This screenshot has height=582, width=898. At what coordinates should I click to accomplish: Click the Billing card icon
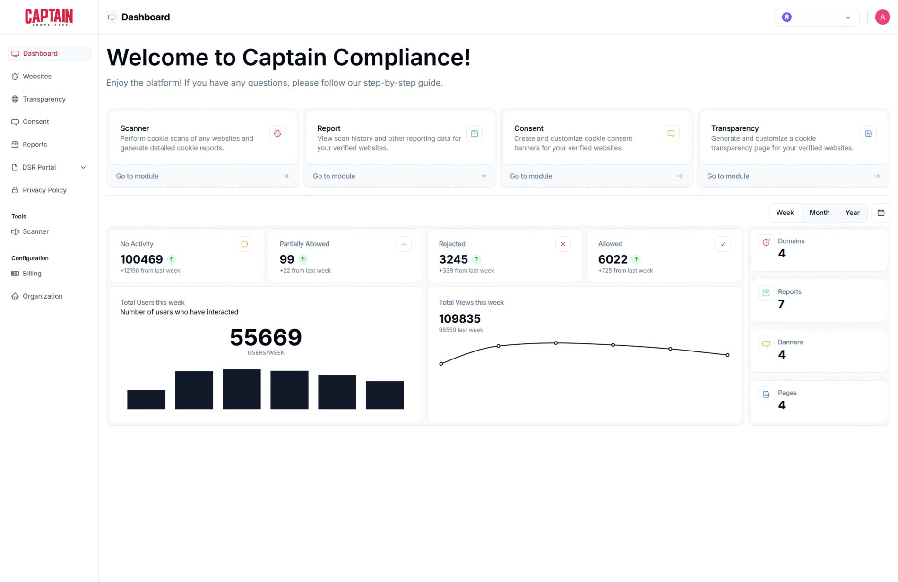[16, 273]
